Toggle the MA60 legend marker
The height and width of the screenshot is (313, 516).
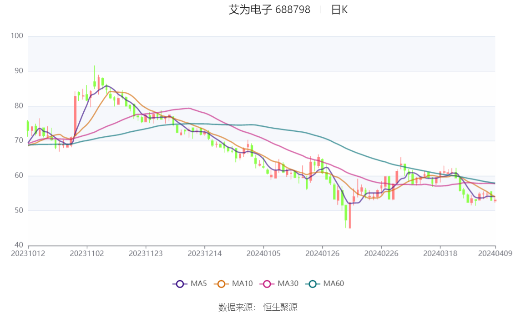click(x=313, y=284)
